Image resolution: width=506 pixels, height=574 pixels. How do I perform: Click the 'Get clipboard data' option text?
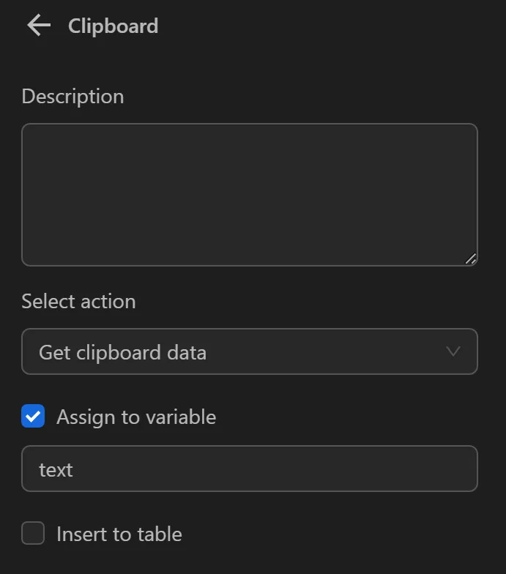click(122, 352)
